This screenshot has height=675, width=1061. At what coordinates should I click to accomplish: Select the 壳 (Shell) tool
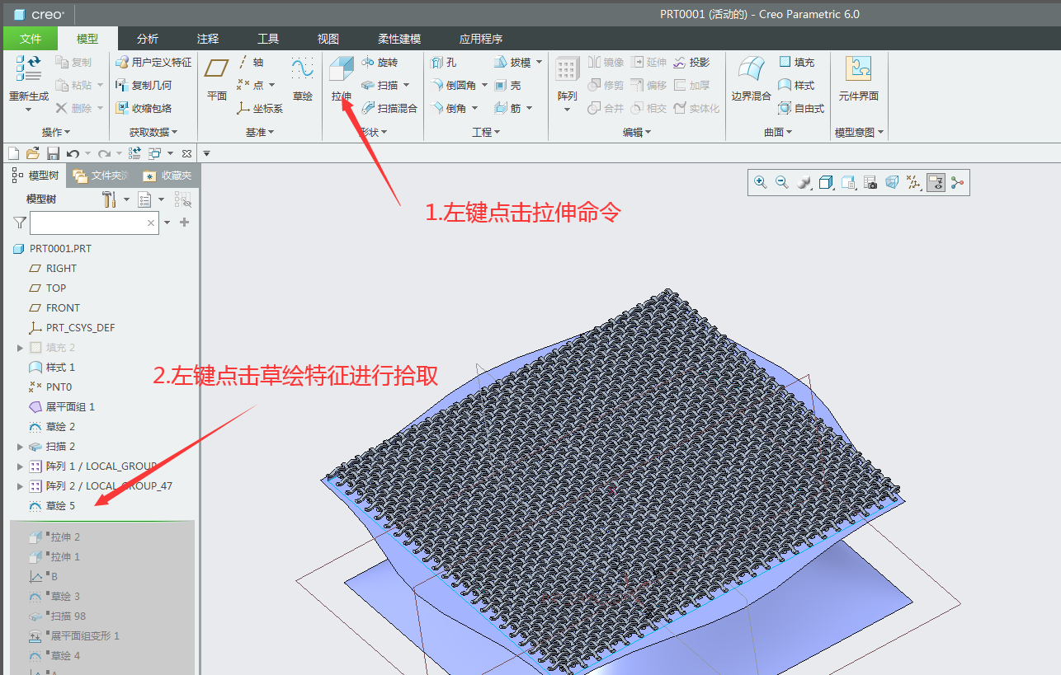(507, 86)
